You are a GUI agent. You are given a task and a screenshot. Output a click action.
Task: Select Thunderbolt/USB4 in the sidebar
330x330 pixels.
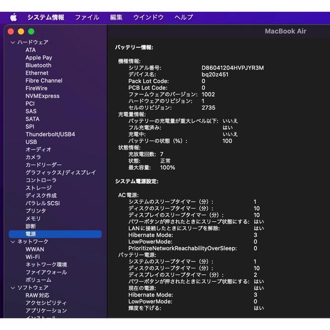click(50, 134)
